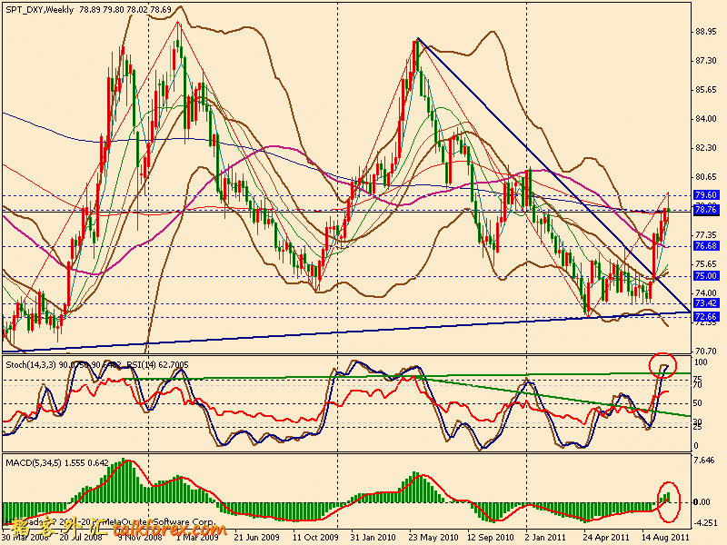This screenshot has height=545, width=727.
Task: Click the 75.65 price axis value
Action: [x=706, y=263]
